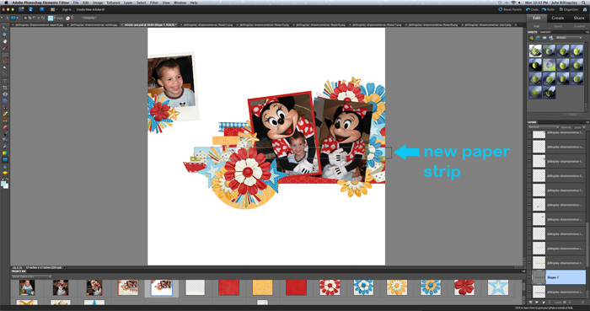
Task: Select the Rectangular Marquee tool
Action: (x=5, y=55)
